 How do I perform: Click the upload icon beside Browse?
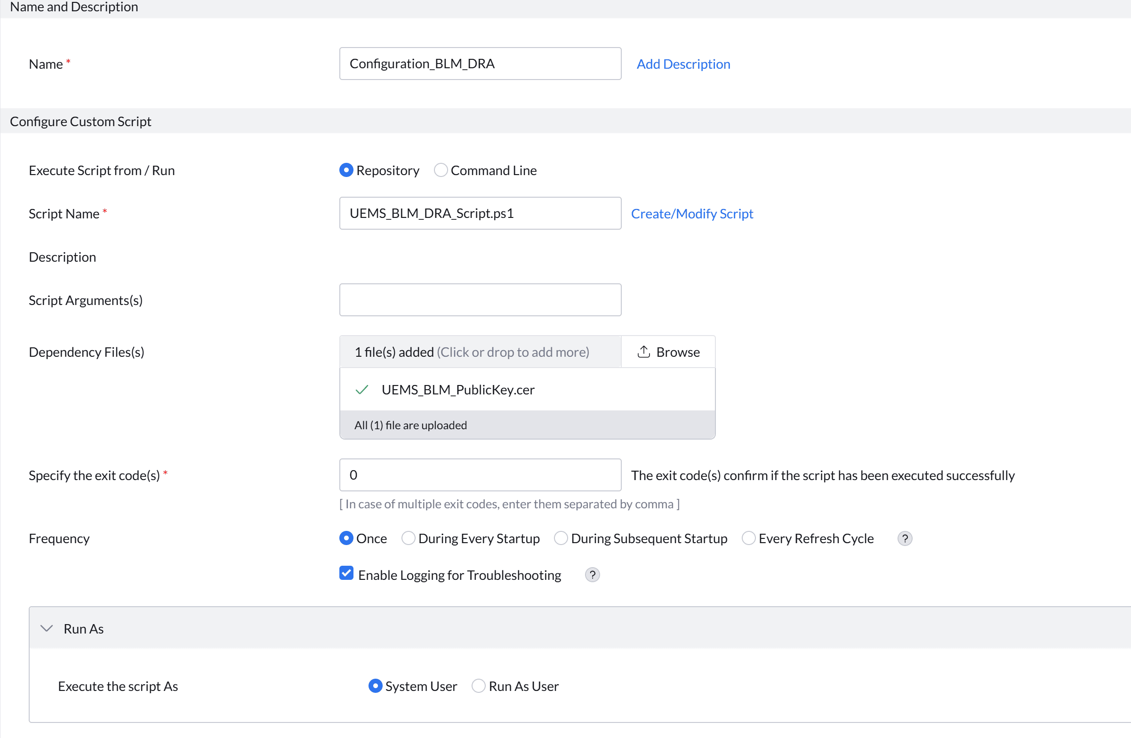(x=643, y=352)
